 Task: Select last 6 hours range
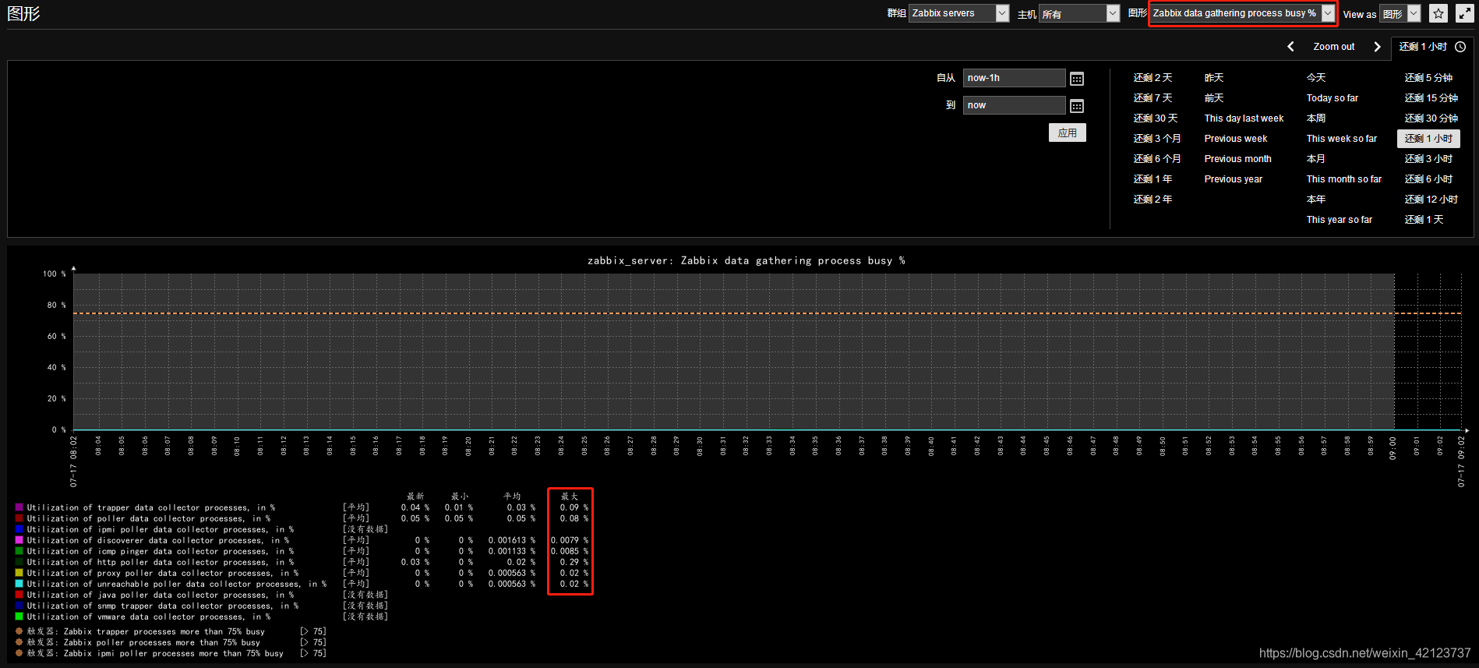tap(1428, 179)
